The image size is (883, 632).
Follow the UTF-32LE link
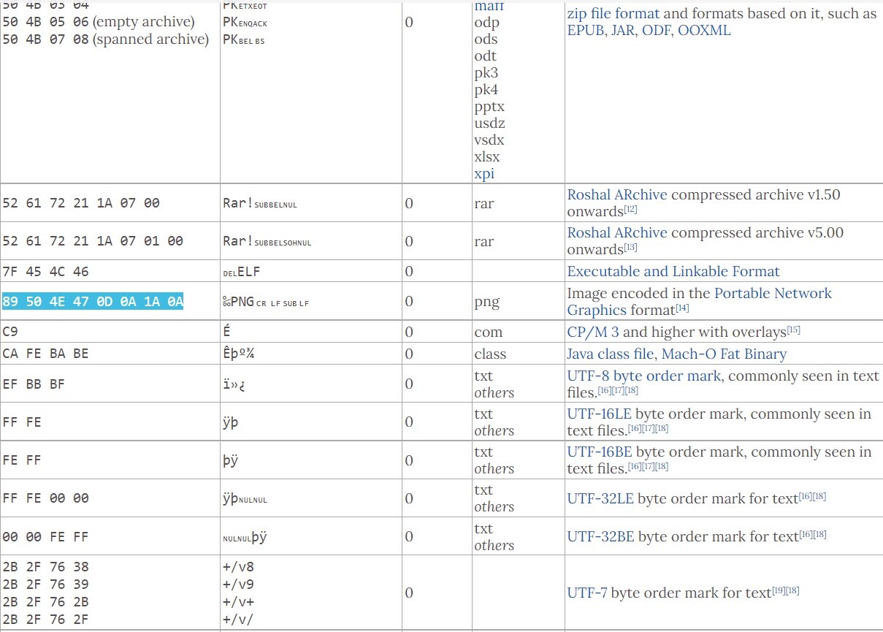(x=600, y=499)
